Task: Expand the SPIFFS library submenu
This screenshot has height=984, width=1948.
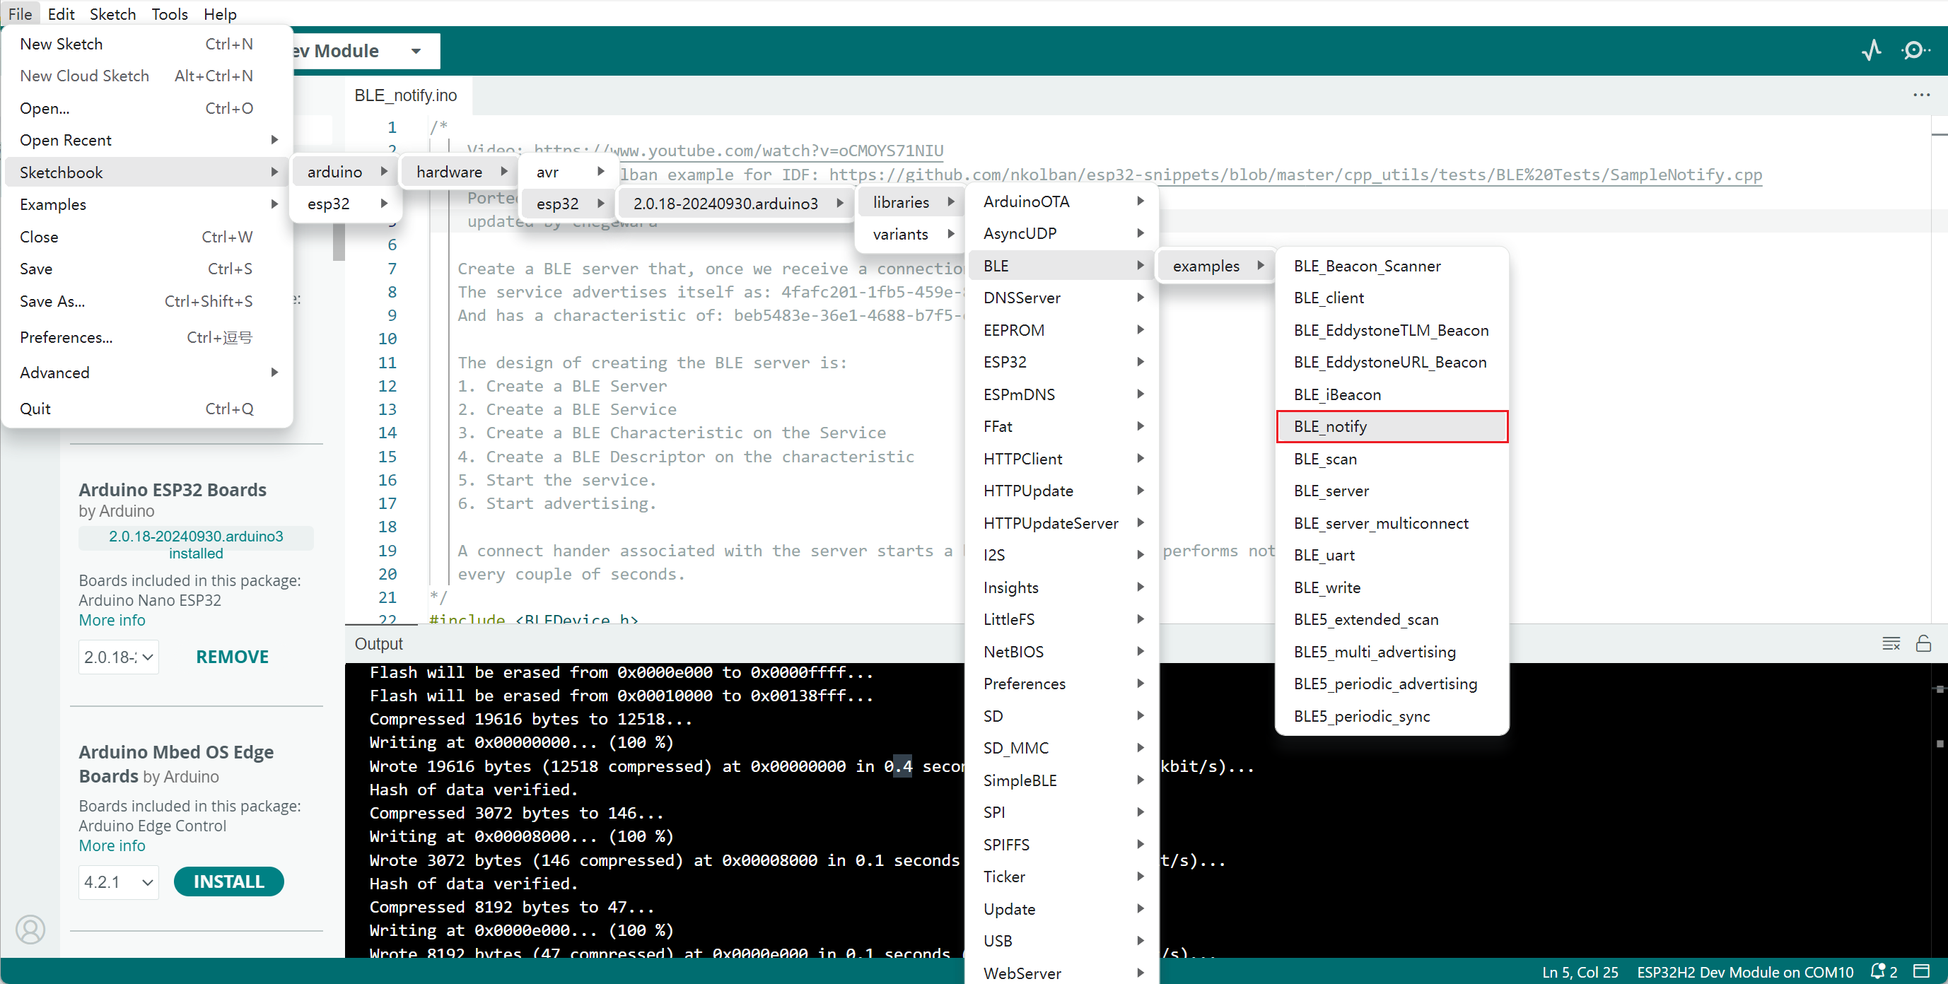Action: pyautogui.click(x=1063, y=844)
